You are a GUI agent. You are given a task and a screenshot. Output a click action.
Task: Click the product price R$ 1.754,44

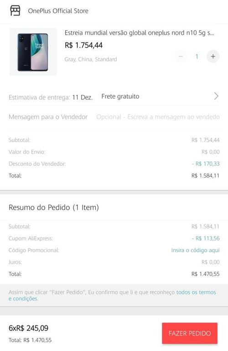(83, 45)
